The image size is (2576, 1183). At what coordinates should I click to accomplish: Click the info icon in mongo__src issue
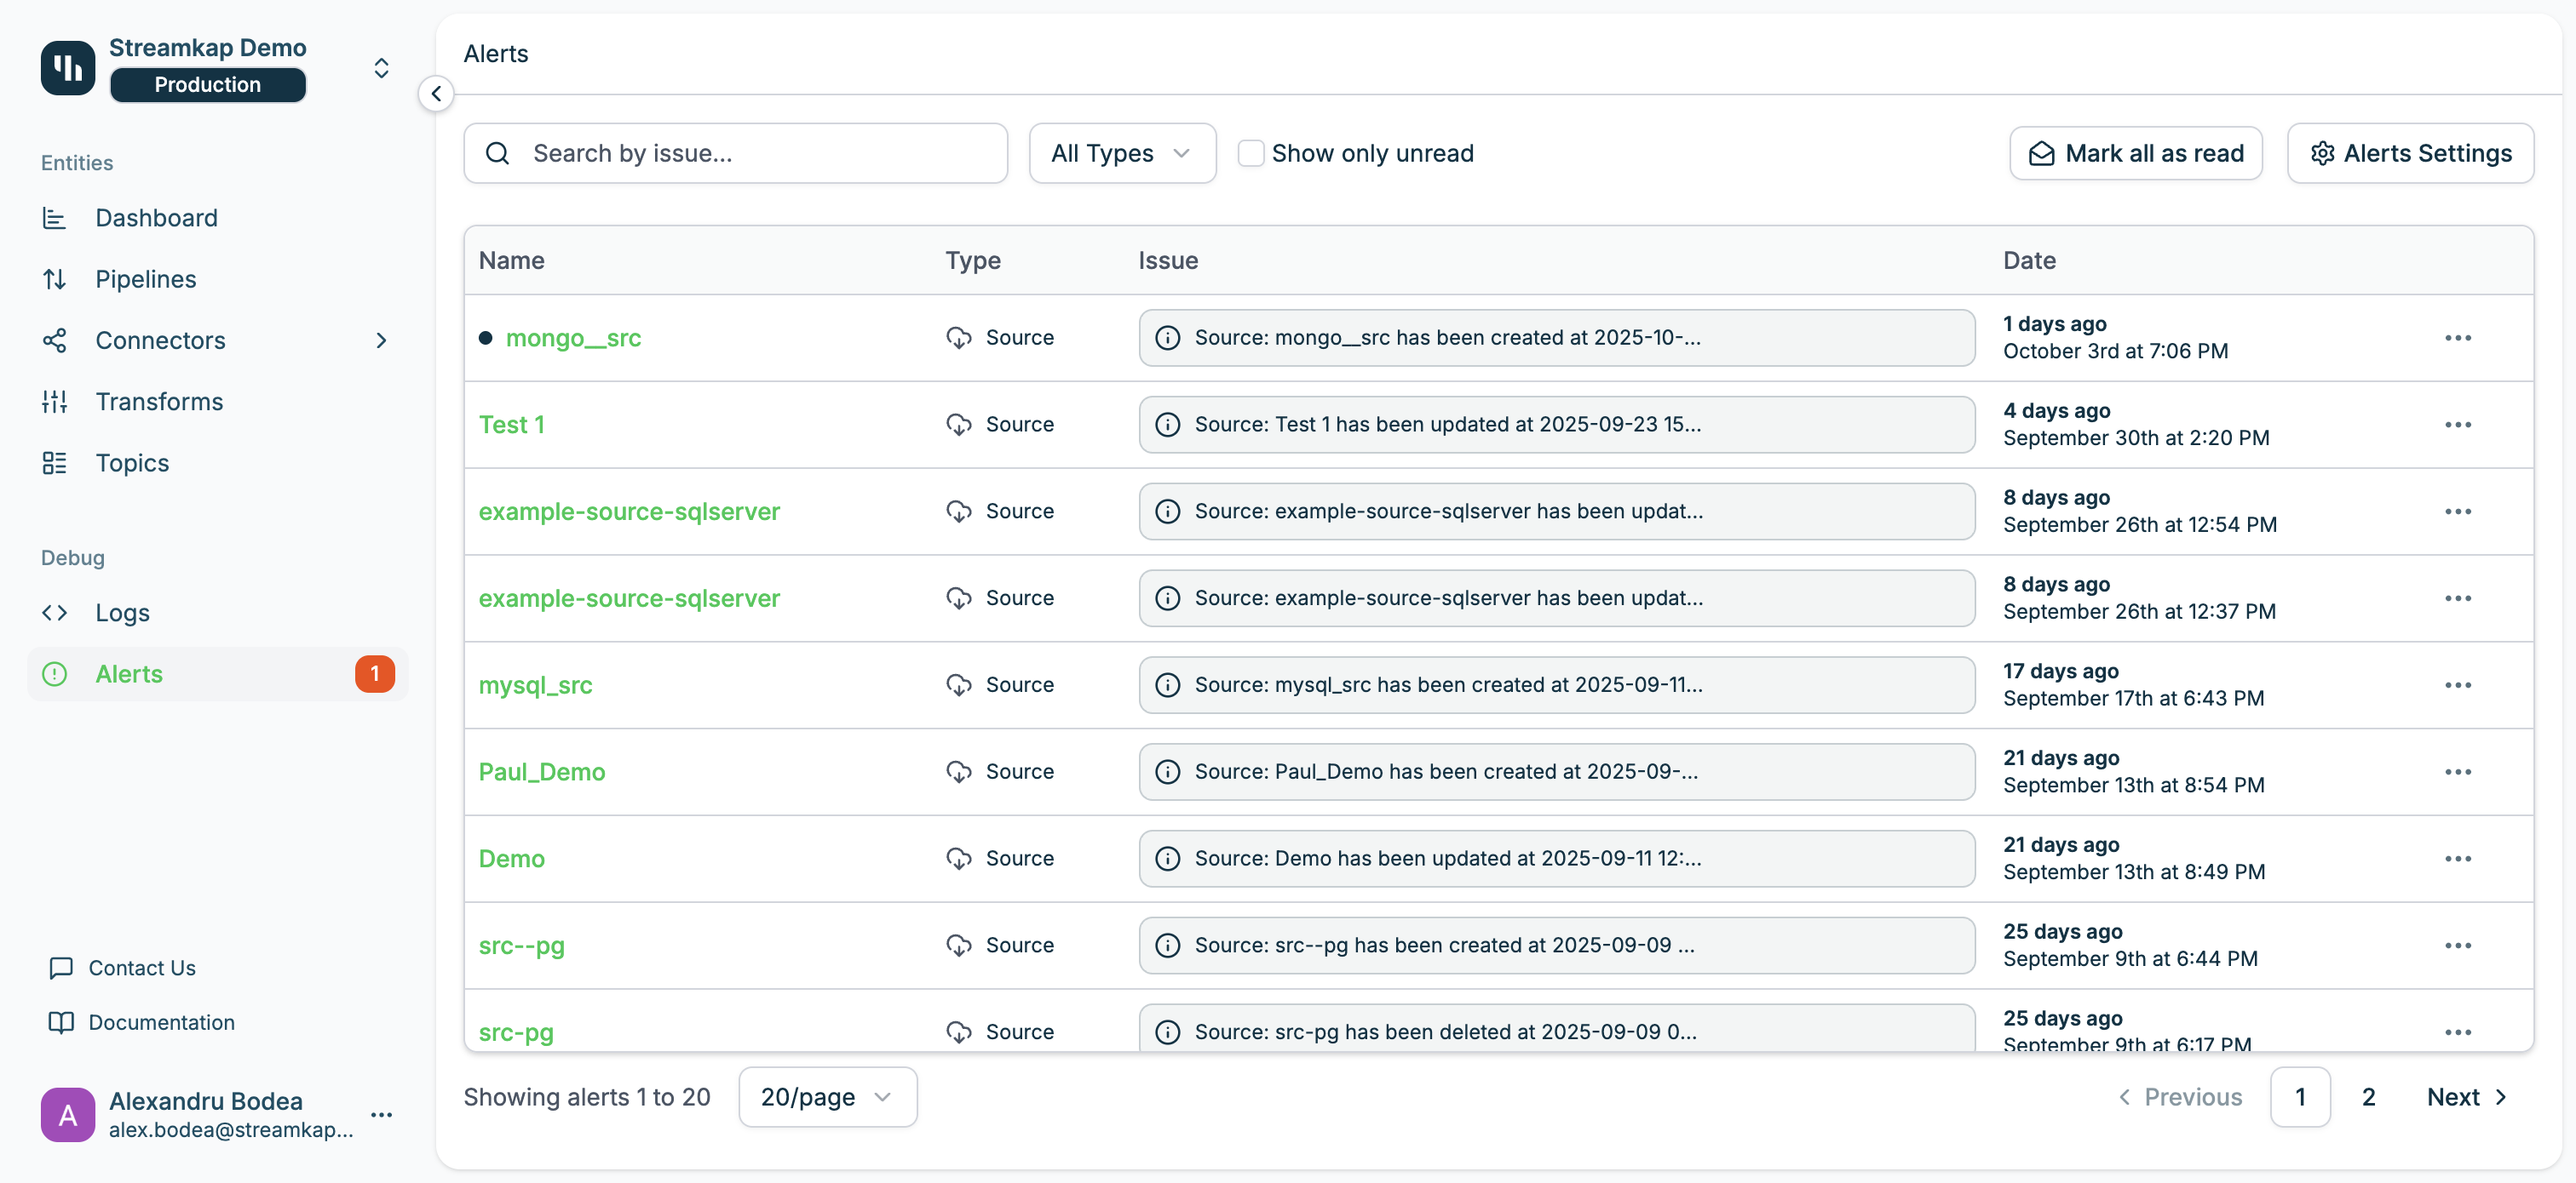1167,338
